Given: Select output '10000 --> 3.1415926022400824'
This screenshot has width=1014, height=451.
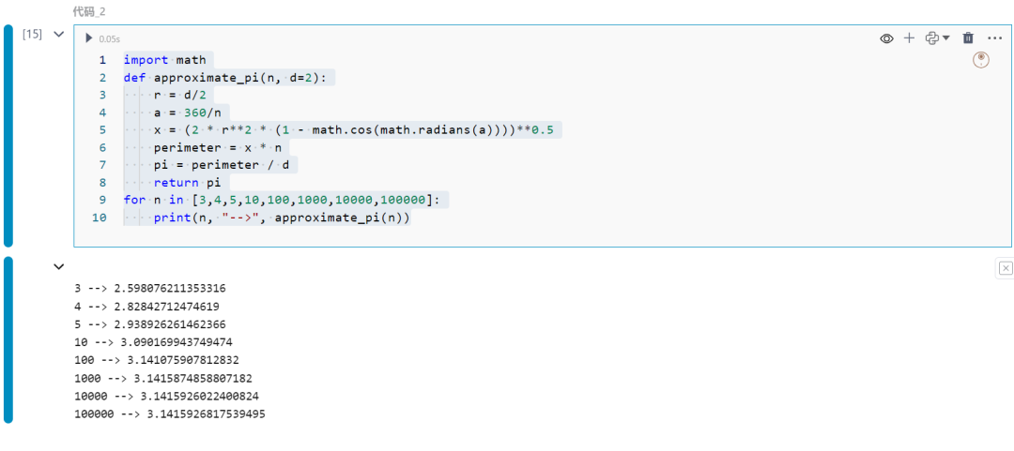Looking at the screenshot, I should point(167,396).
